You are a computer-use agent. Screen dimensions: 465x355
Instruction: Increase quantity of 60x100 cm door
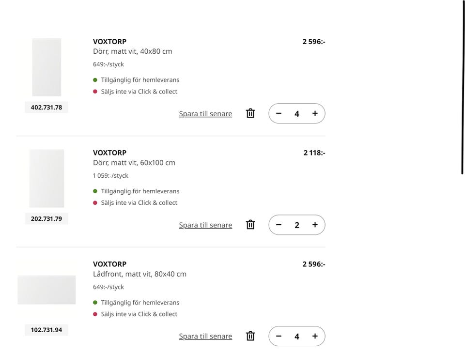coord(315,225)
